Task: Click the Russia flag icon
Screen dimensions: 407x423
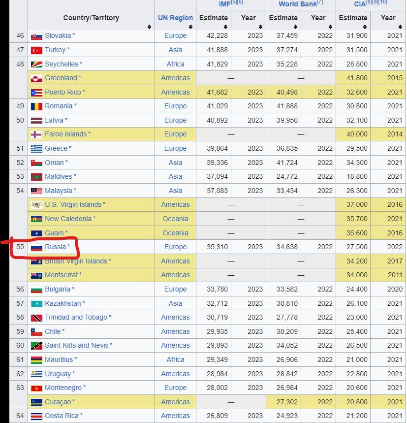Action: (x=36, y=247)
